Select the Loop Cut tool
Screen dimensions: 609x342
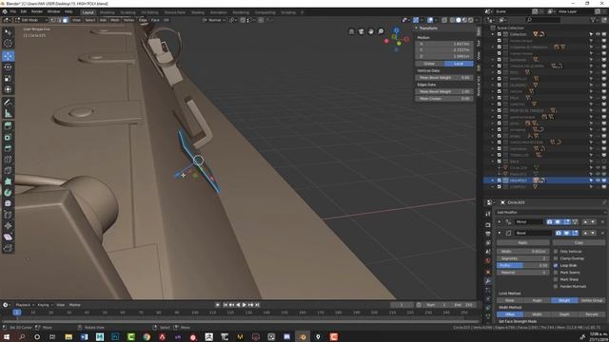(x=8, y=160)
